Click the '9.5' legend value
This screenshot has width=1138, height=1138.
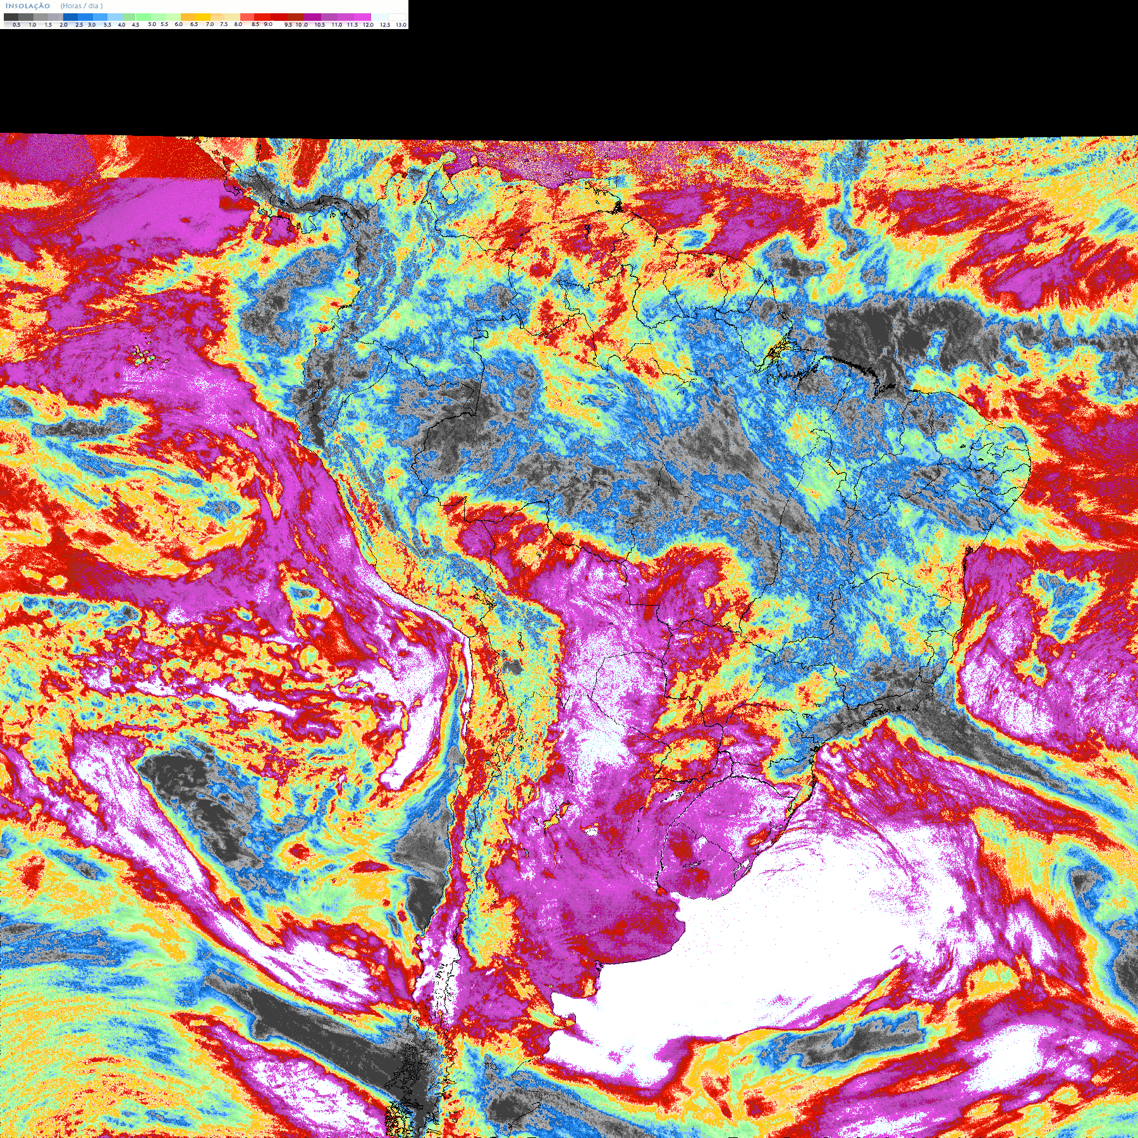[288, 25]
